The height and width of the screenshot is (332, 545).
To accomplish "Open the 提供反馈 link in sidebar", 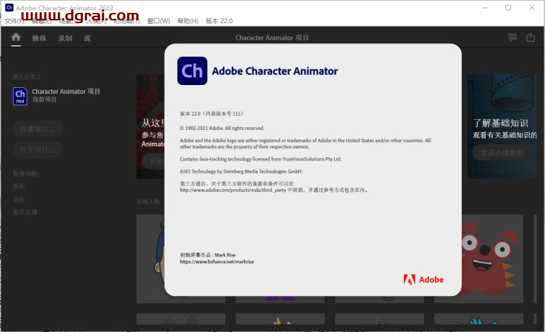I will click(x=25, y=212).
